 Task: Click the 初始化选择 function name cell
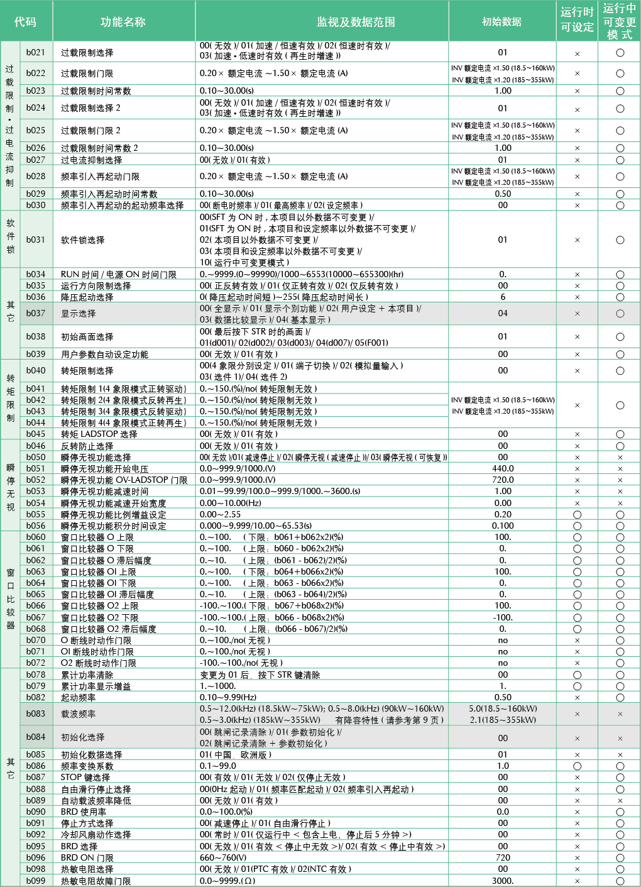point(82,737)
